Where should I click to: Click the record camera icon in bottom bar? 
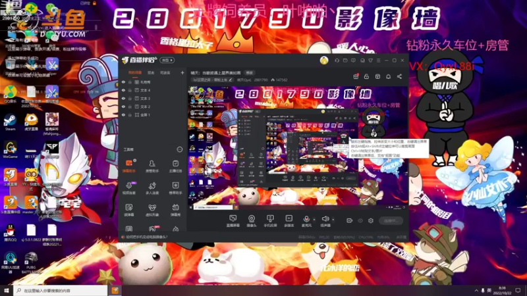[x=350, y=220]
